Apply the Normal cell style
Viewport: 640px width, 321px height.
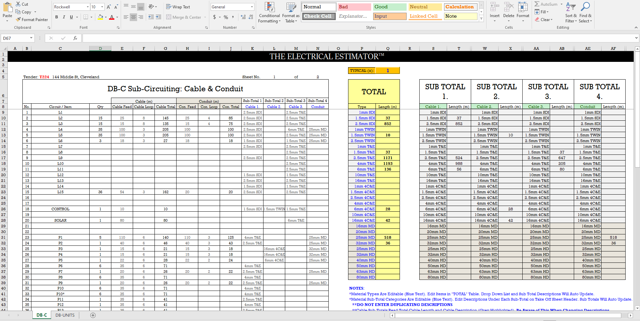(x=319, y=7)
